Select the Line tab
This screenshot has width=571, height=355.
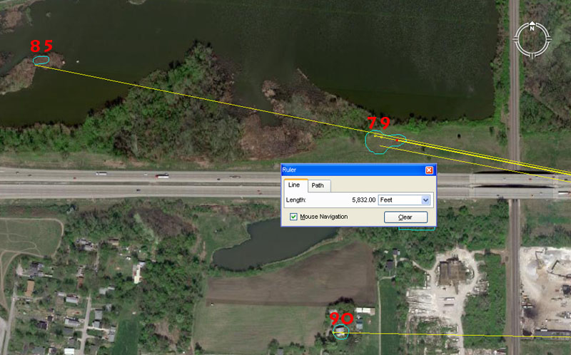pos(293,185)
